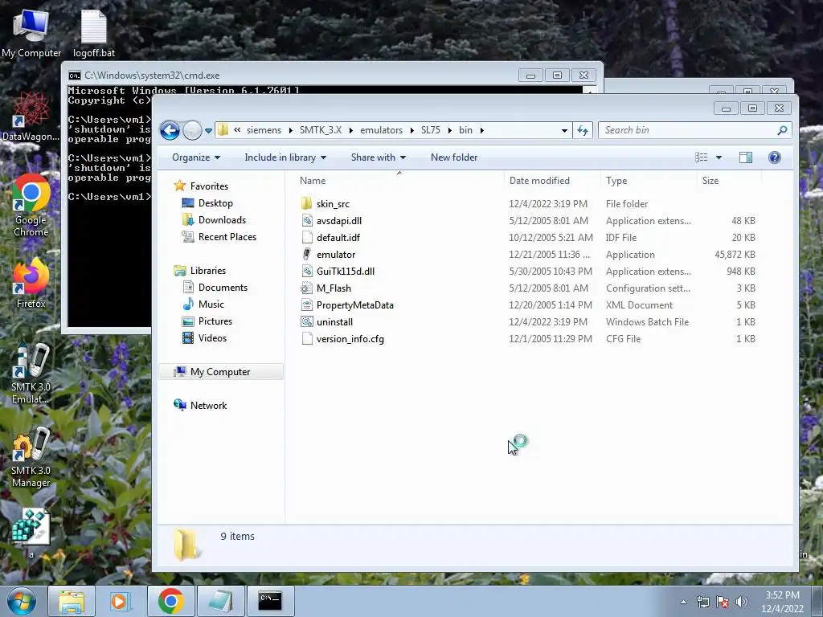Select SMTK_3.X in the address breadcrumb
This screenshot has width=823, height=617.
tap(320, 130)
